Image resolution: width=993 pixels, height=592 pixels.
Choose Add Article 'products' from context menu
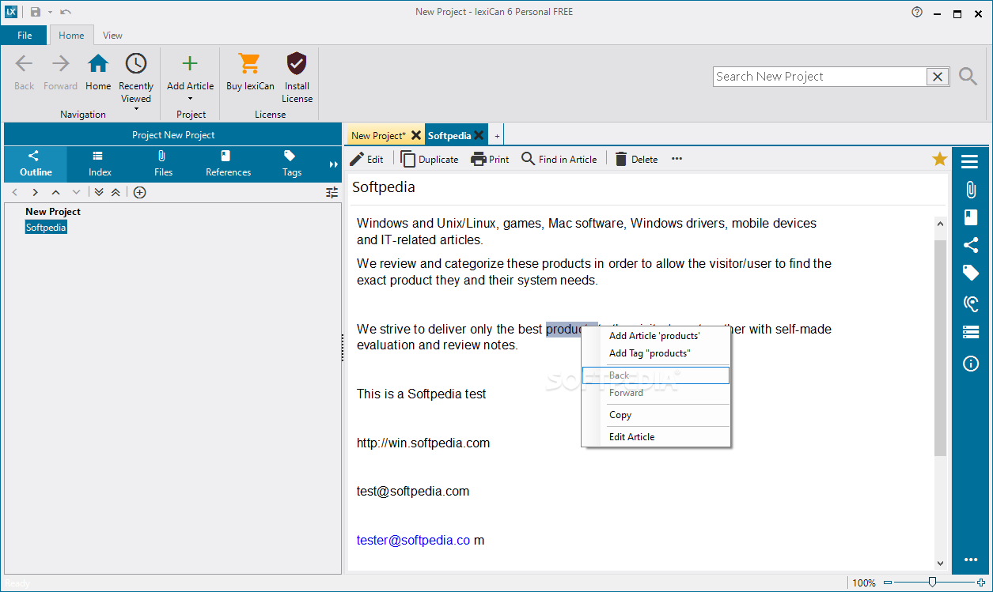tap(655, 336)
